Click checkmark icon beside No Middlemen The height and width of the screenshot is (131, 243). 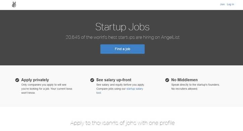point(167,80)
